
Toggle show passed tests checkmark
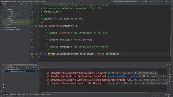click(x=6, y=67)
